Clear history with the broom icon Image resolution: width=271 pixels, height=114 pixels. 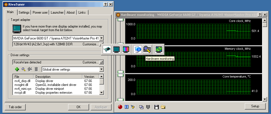tap(133, 107)
